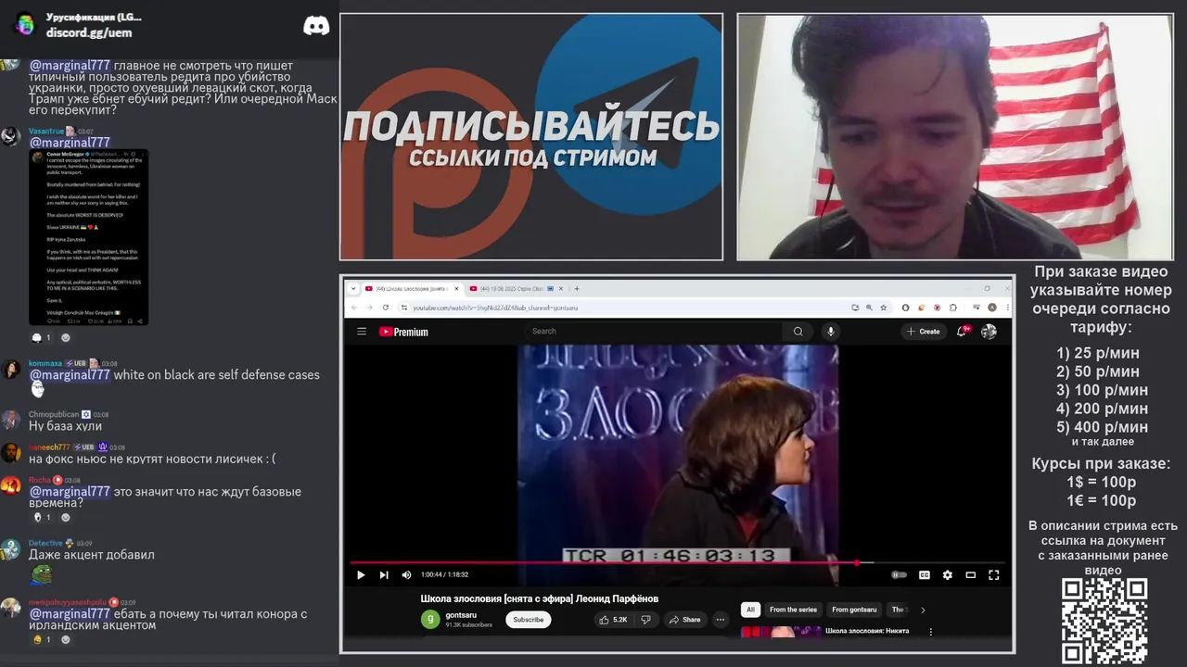The width and height of the screenshot is (1187, 667).
Task: Enter fullscreen in YouTube player
Action: pos(993,575)
